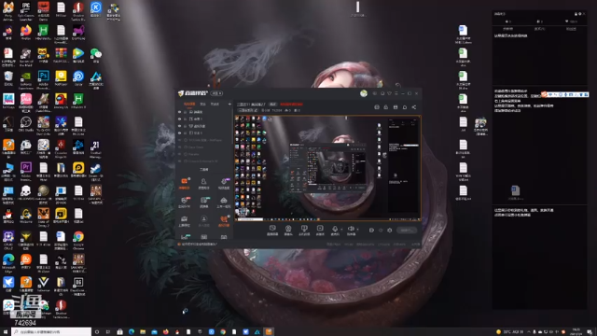
Task: Open the Among Us desktop shortcut
Action: click(x=61, y=102)
